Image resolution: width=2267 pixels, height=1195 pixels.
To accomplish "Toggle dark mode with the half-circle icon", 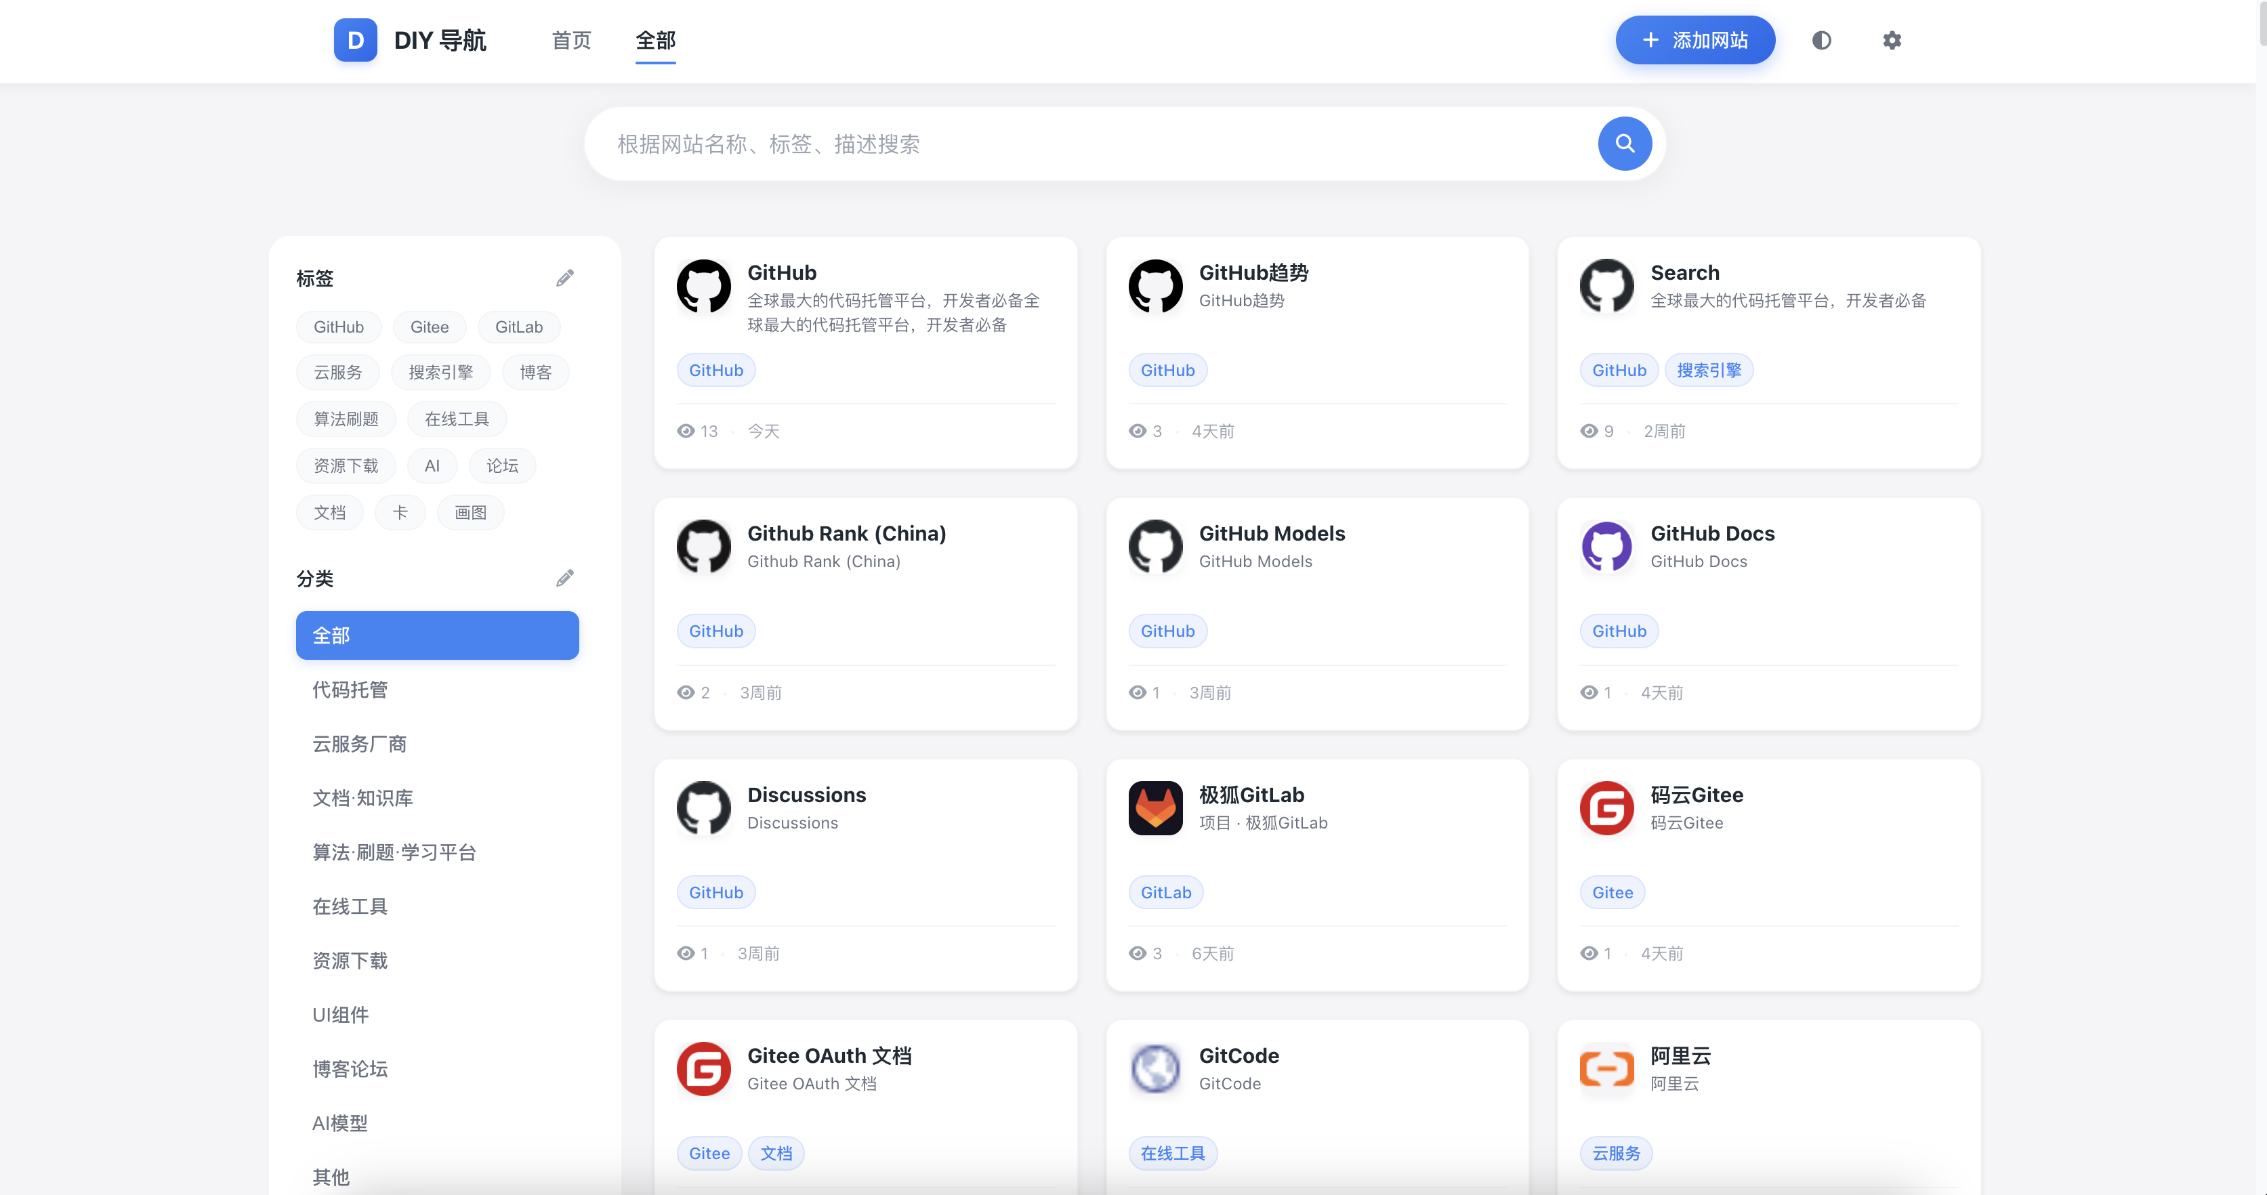I will point(1821,41).
